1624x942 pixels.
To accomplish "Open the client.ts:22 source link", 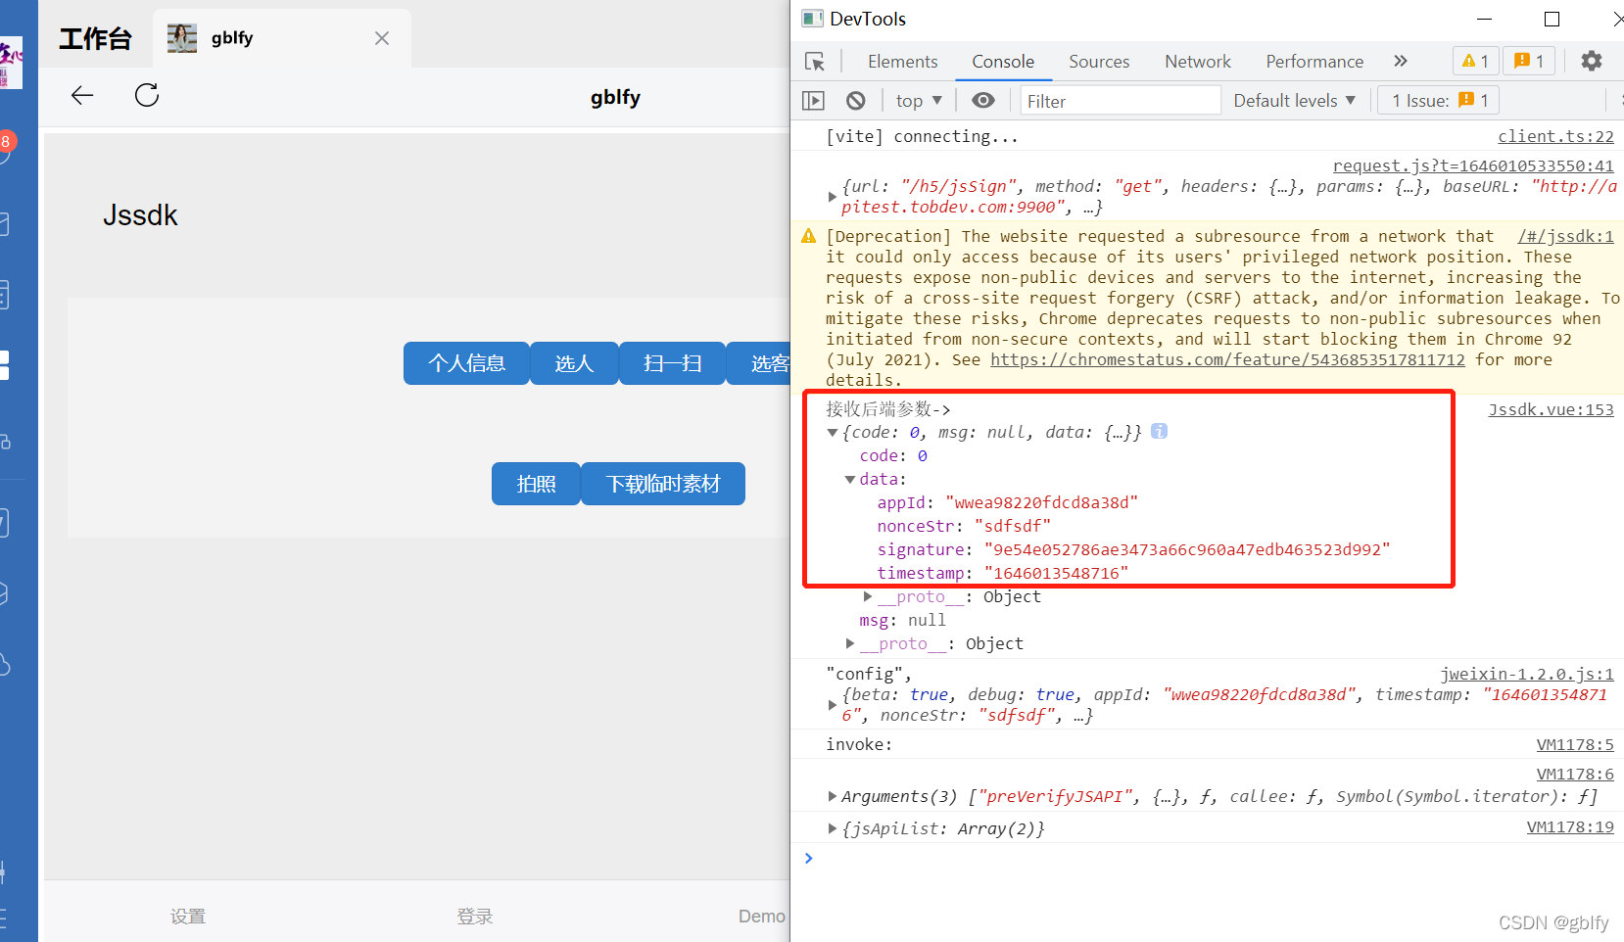I will click(1555, 136).
